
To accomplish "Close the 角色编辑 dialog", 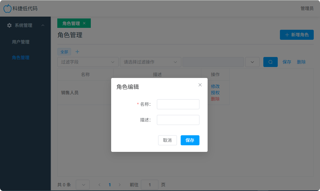I will (200, 85).
